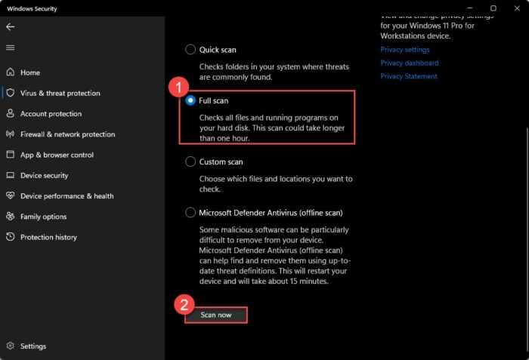Open the Privacy dashboard link
Screen dimensions: 529x360
pos(410,63)
